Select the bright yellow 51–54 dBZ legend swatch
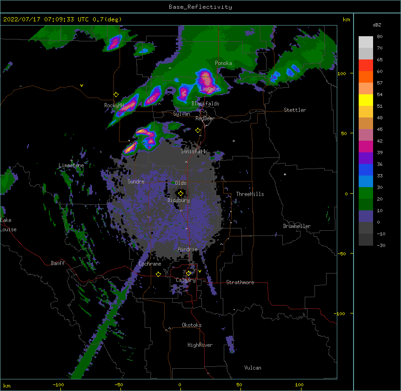 [366, 100]
